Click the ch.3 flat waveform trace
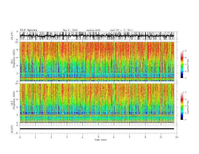199x154 pixels. pyautogui.click(x=97, y=129)
